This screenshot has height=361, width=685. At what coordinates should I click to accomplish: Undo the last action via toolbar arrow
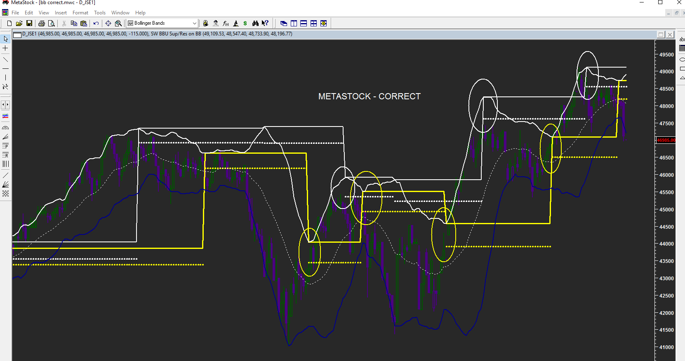pos(96,23)
